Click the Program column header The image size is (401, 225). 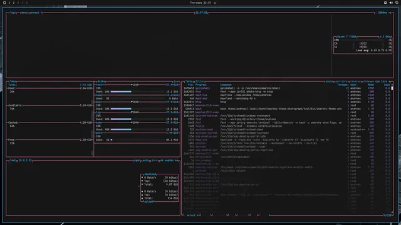pos(201,85)
